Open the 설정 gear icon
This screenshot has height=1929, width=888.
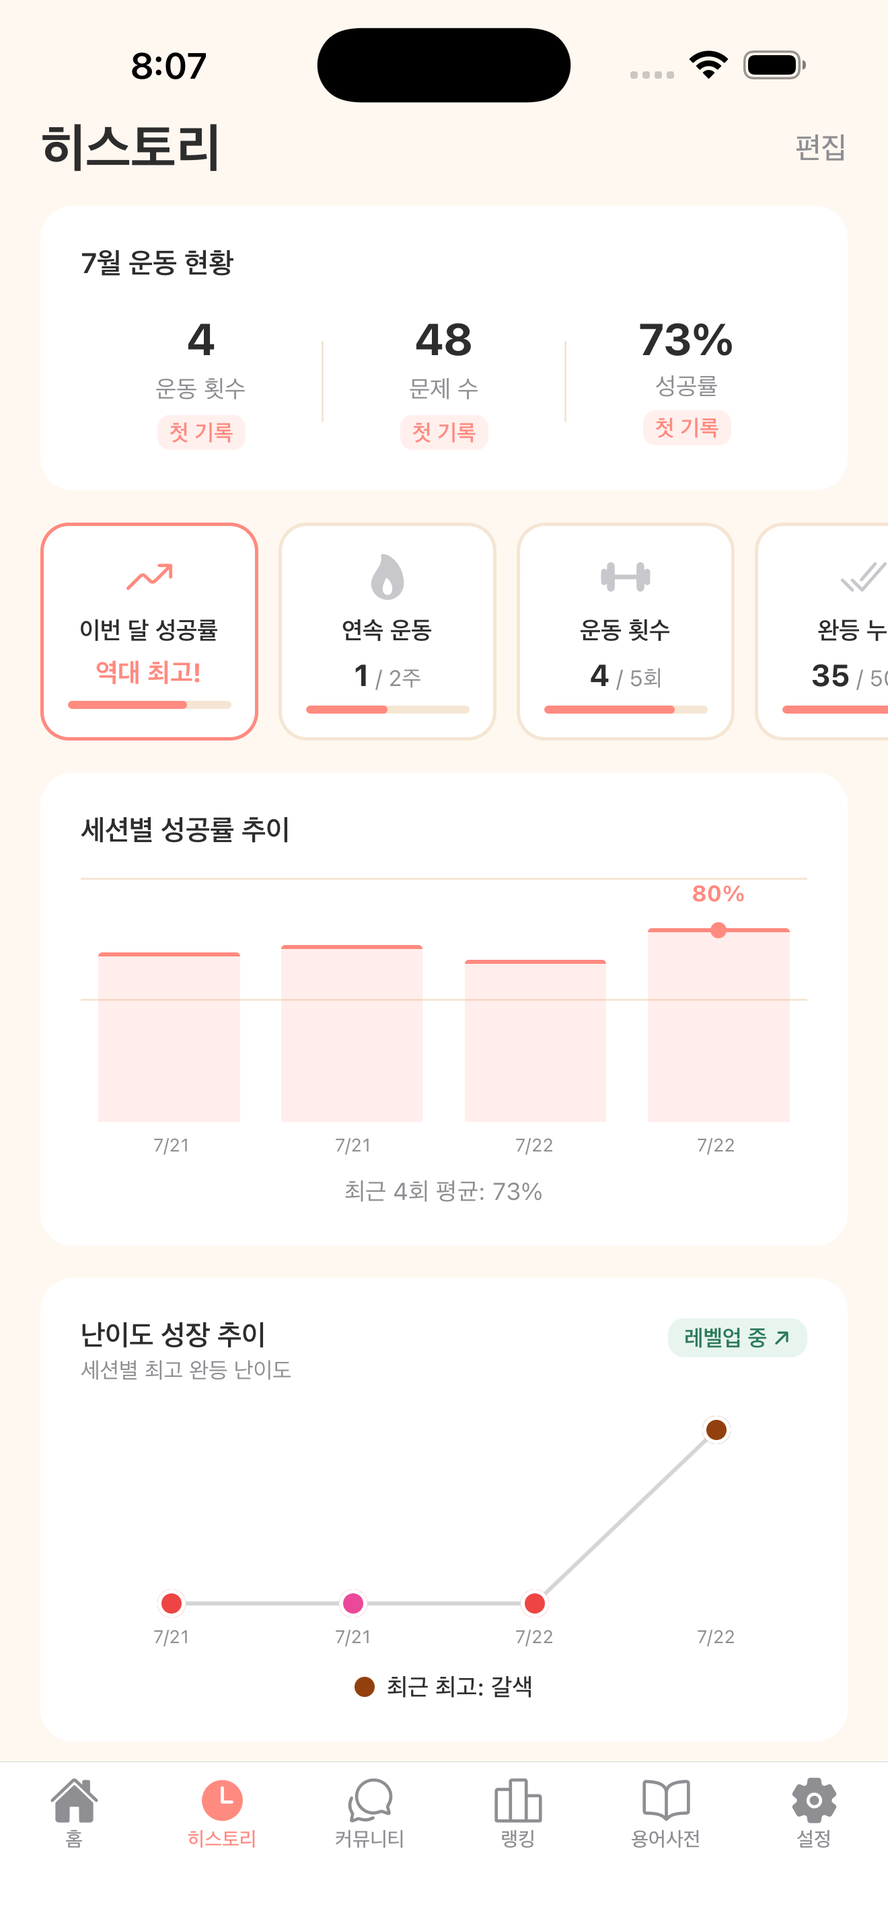click(x=814, y=1801)
